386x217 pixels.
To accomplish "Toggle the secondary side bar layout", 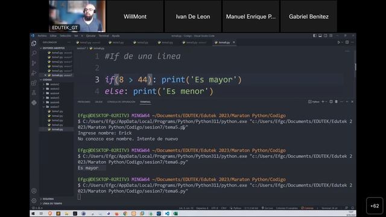I will click(x=326, y=36).
